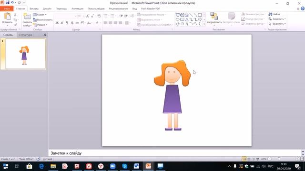Open the Выделить select dropdown
305x171 pixels.
pyautogui.click(x=277, y=24)
